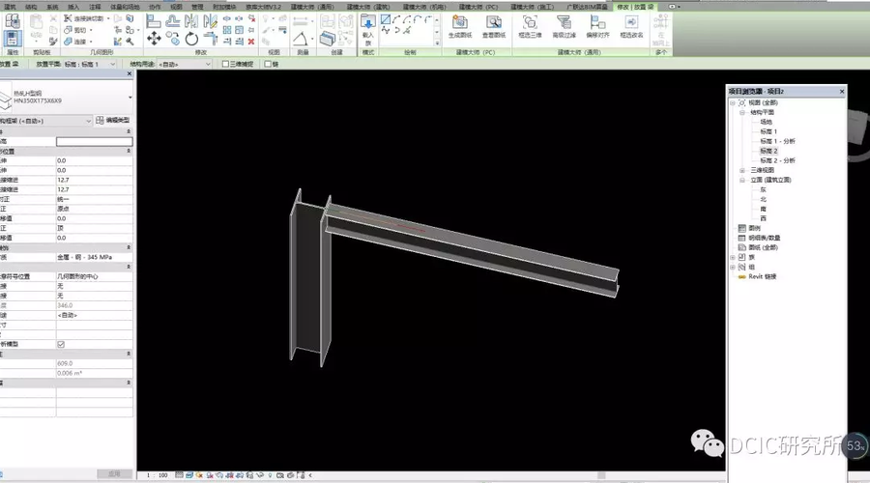The image size is (870, 483).
Task: Select the Move tool in Modify panel
Action: click(x=152, y=39)
